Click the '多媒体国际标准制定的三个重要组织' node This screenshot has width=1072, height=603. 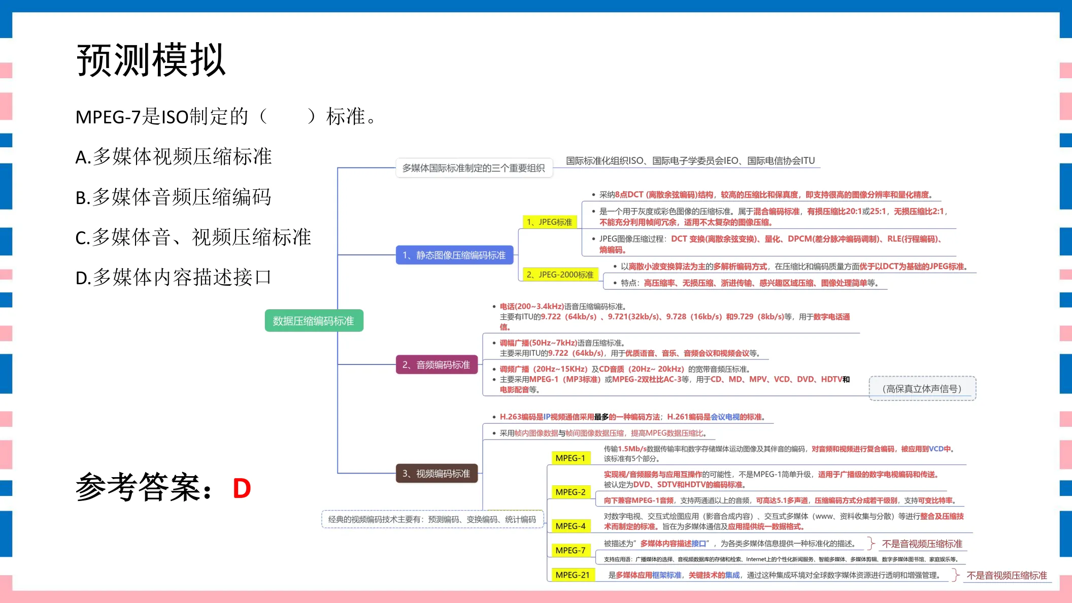(474, 168)
